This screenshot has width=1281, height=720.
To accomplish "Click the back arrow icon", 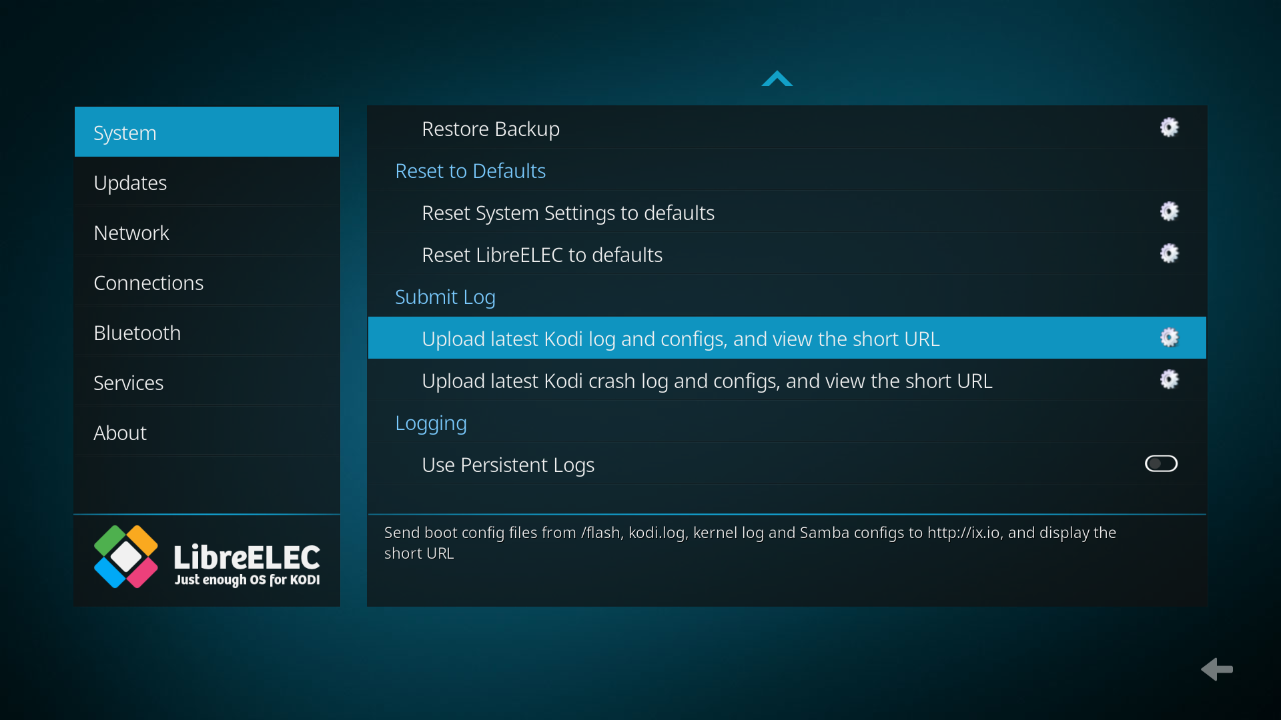I will 1217,669.
